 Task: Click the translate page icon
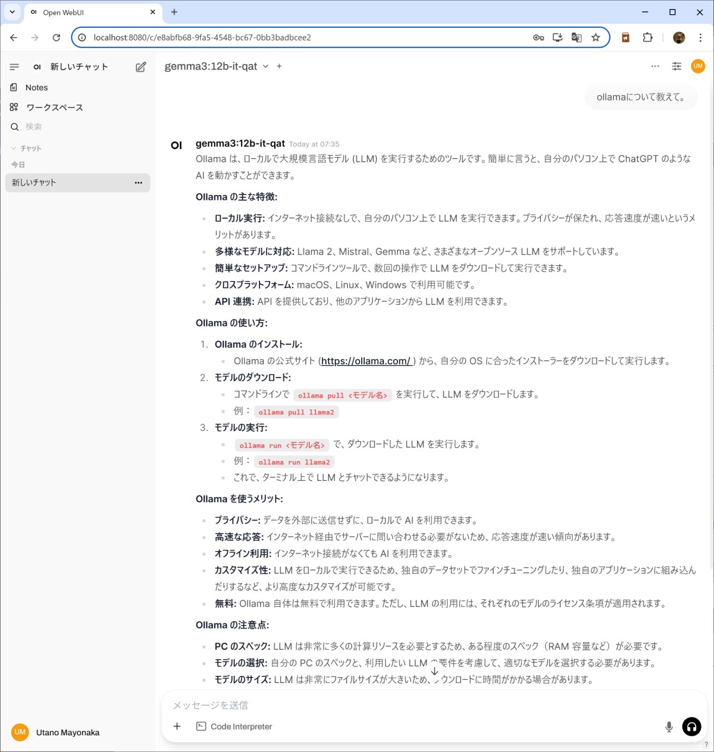click(577, 37)
